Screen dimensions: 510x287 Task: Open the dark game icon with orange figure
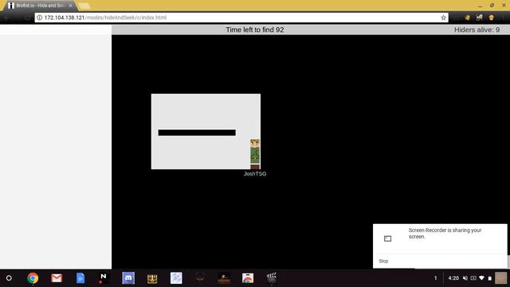click(224, 278)
